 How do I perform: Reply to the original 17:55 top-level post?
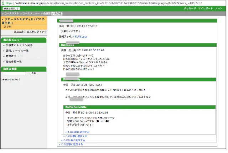click(72, 144)
